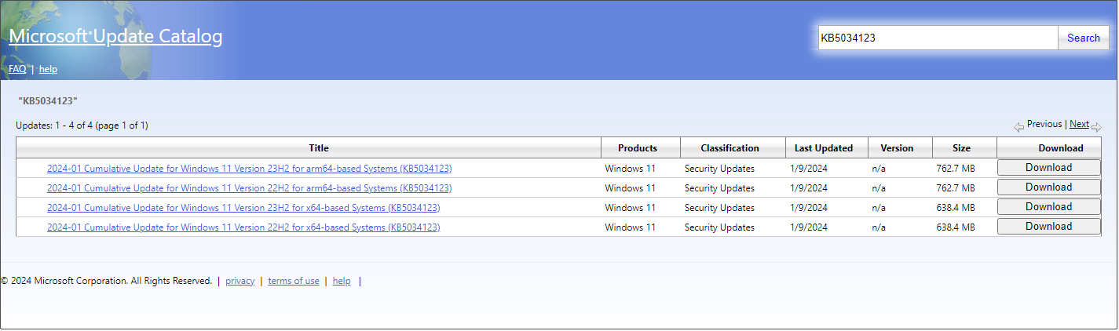Click the Search button
The height and width of the screenshot is (331, 1119).
click(1084, 38)
